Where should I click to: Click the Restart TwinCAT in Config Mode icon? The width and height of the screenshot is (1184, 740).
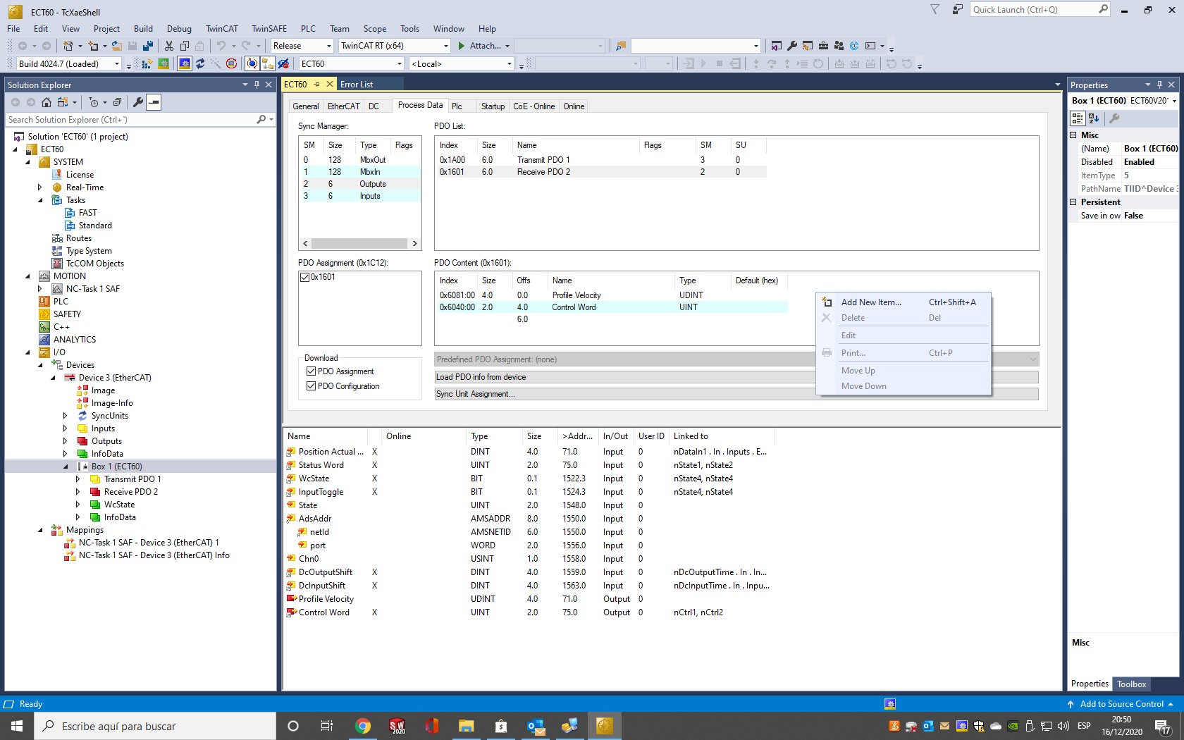pyautogui.click(x=185, y=64)
